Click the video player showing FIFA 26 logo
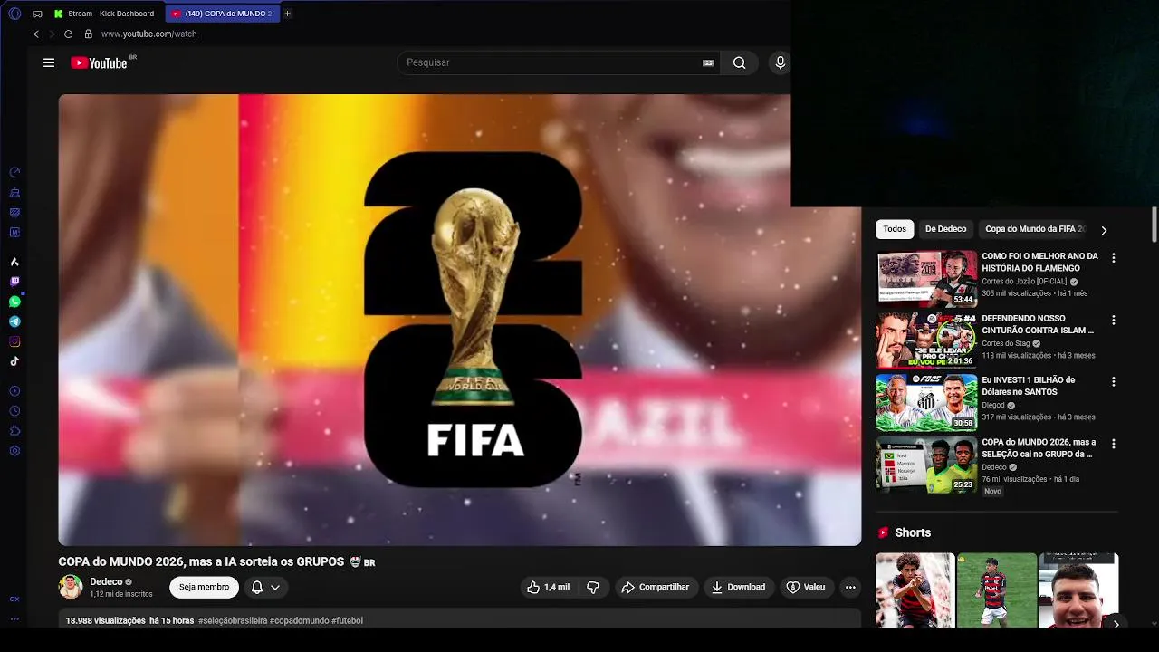 point(460,320)
